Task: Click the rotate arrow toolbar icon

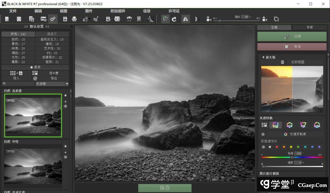Action: tap(174, 19)
